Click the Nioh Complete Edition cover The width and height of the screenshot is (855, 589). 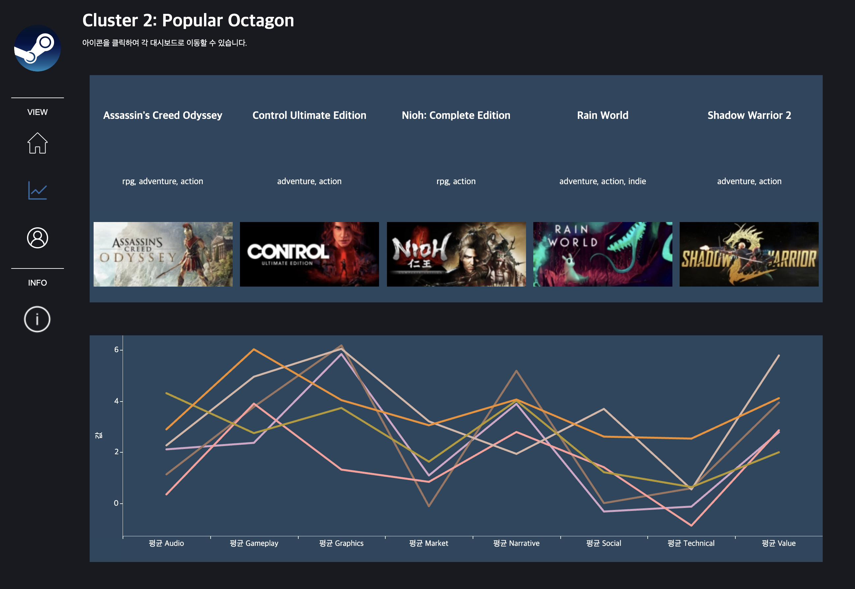456,254
